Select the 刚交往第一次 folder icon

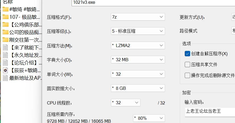[5, 40]
